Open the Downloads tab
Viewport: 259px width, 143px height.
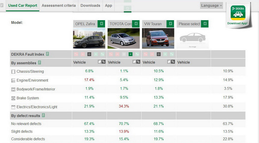(90, 5)
